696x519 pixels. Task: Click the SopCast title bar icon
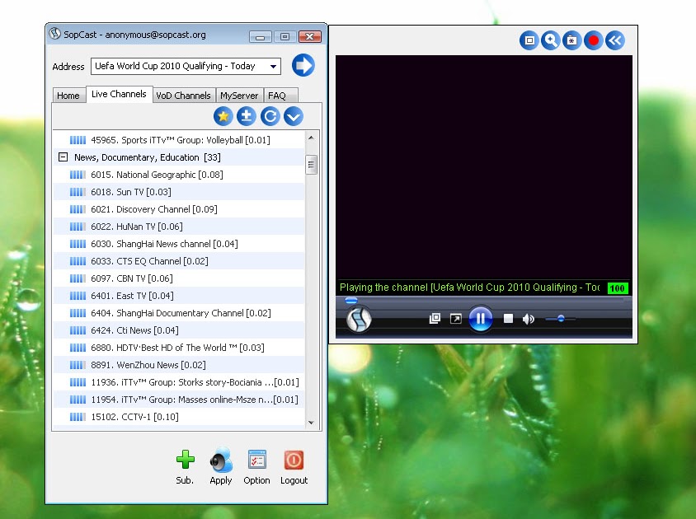click(x=55, y=34)
